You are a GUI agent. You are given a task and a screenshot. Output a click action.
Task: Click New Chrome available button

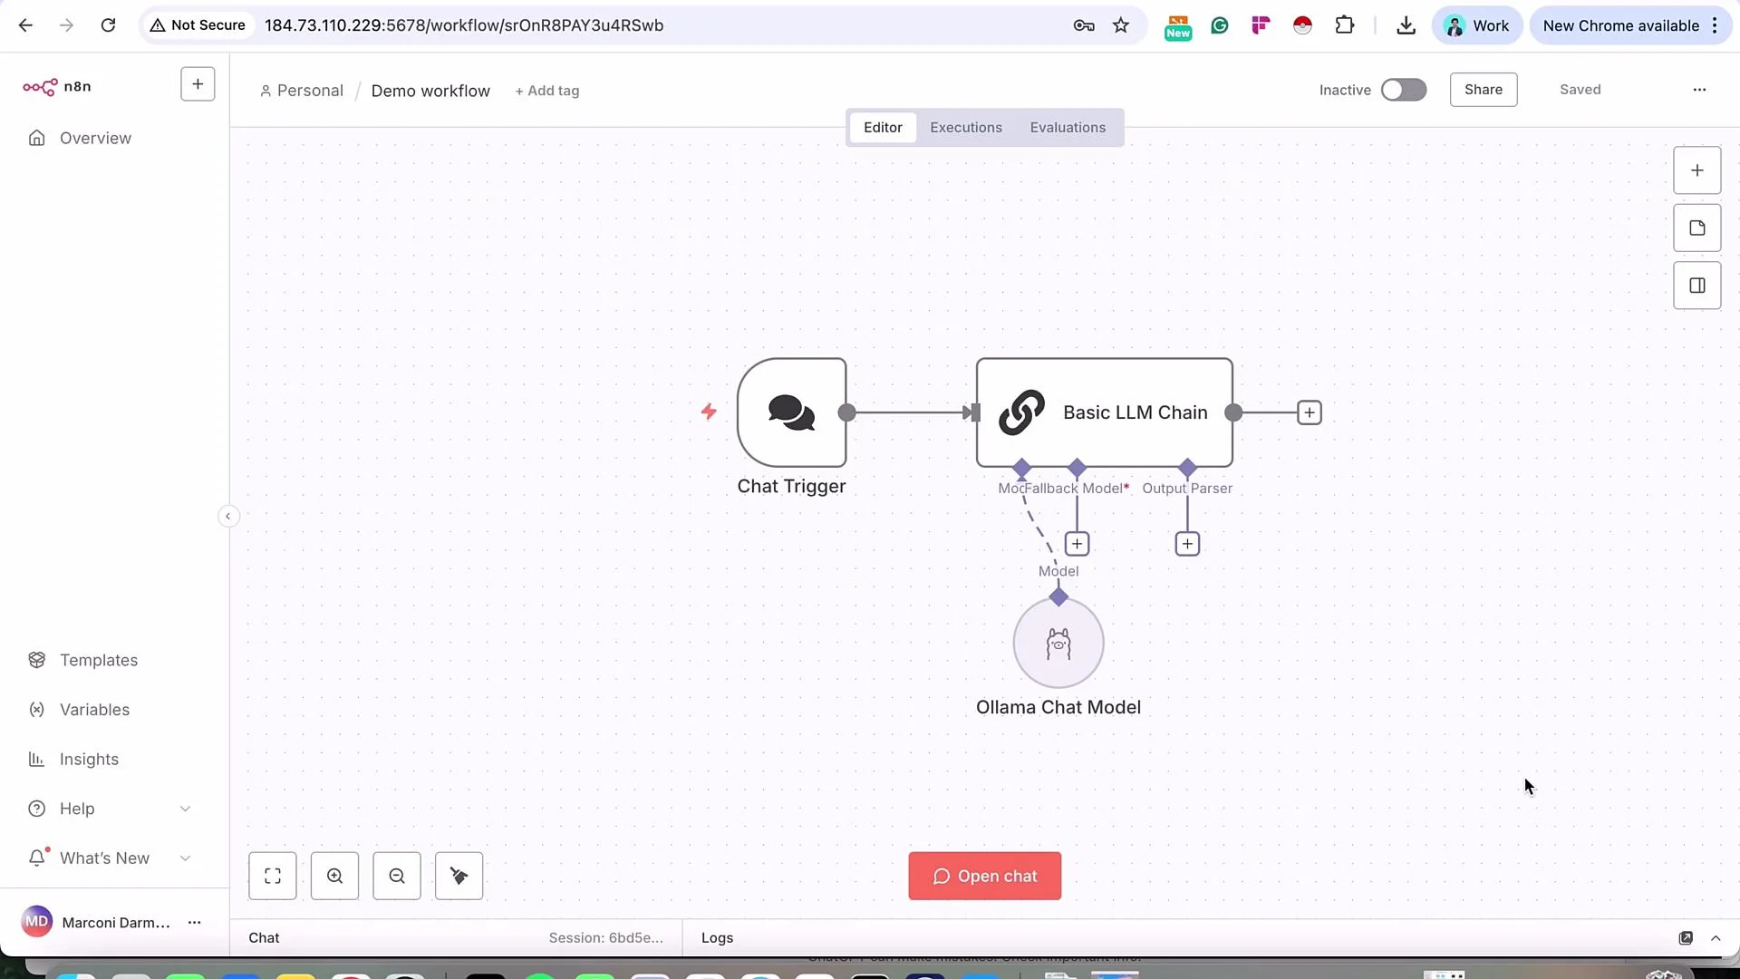[1631, 25]
